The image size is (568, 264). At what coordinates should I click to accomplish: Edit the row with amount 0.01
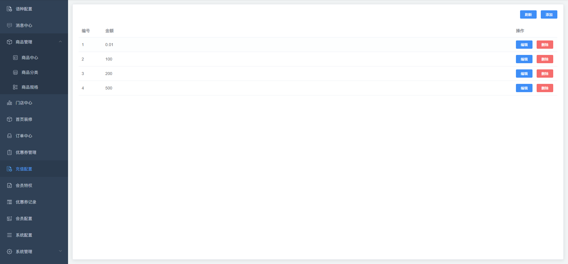[524, 45]
